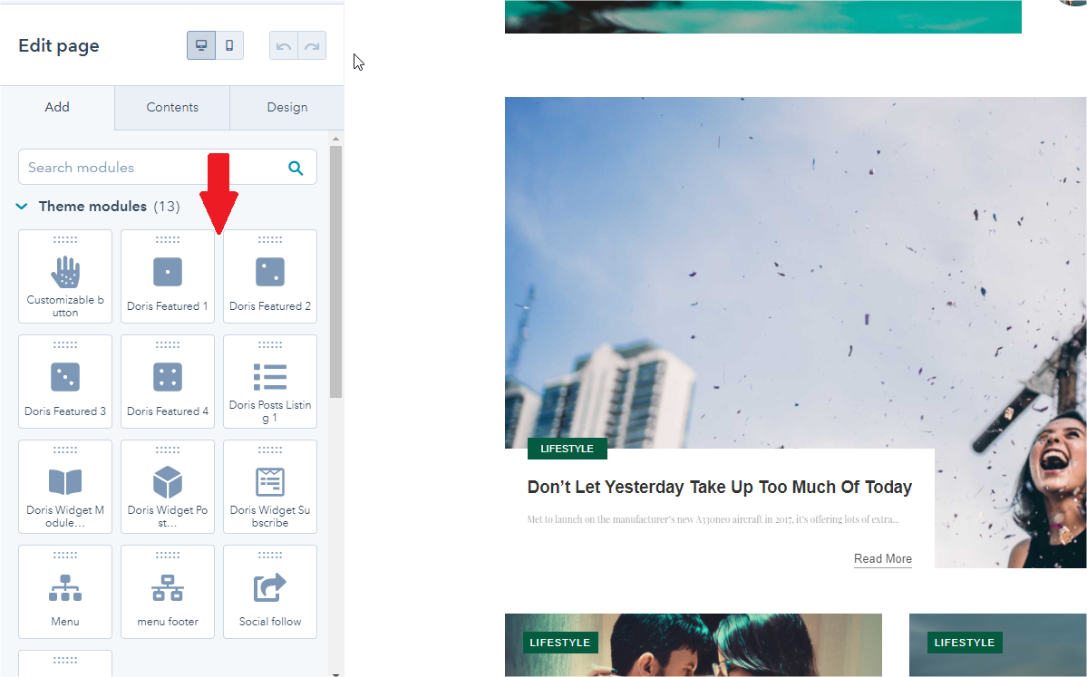
Task: Open the Design tab
Action: click(x=286, y=107)
